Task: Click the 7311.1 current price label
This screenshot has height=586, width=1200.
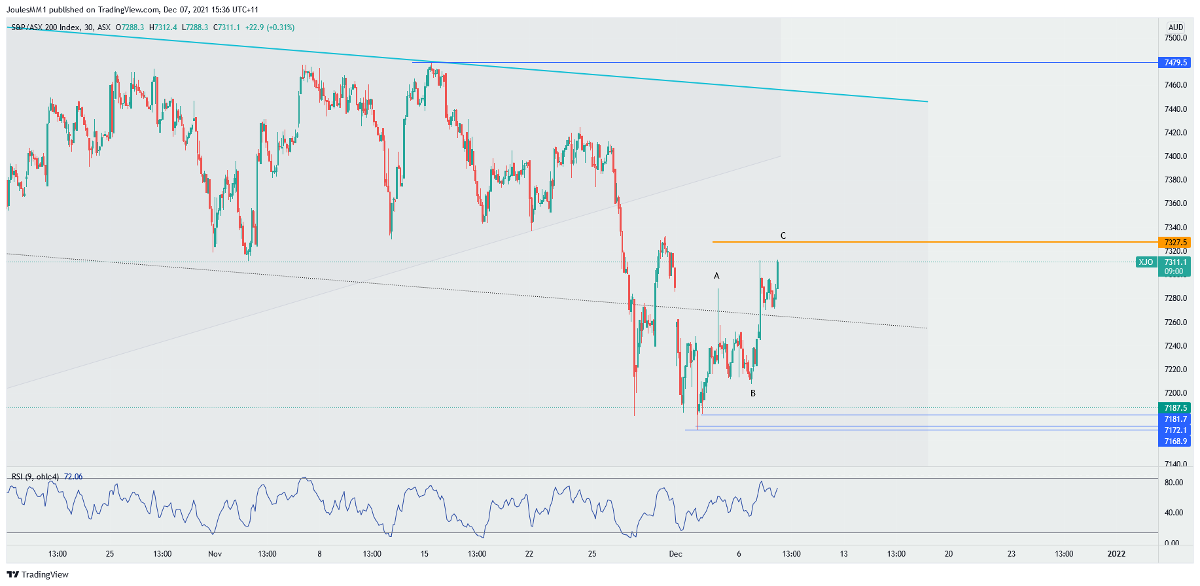Action: point(1175,262)
